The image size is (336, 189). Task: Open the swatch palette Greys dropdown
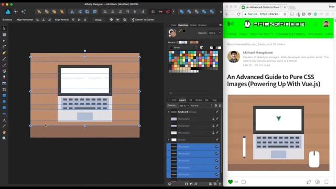click(183, 47)
